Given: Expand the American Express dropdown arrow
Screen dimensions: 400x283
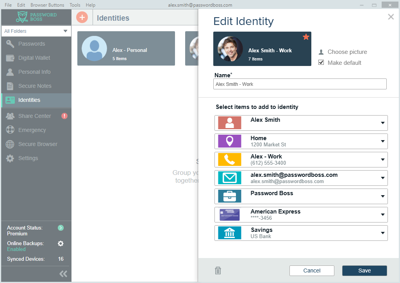Looking at the screenshot, I should [x=383, y=215].
